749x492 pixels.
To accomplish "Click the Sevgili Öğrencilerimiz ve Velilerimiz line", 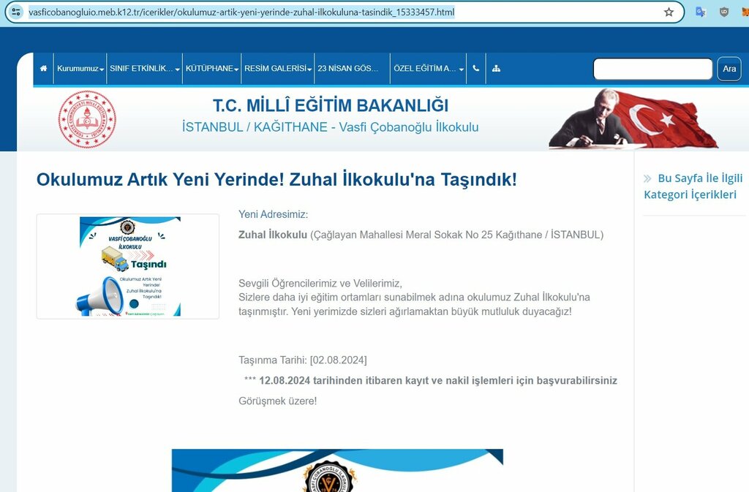I will pyautogui.click(x=320, y=284).
